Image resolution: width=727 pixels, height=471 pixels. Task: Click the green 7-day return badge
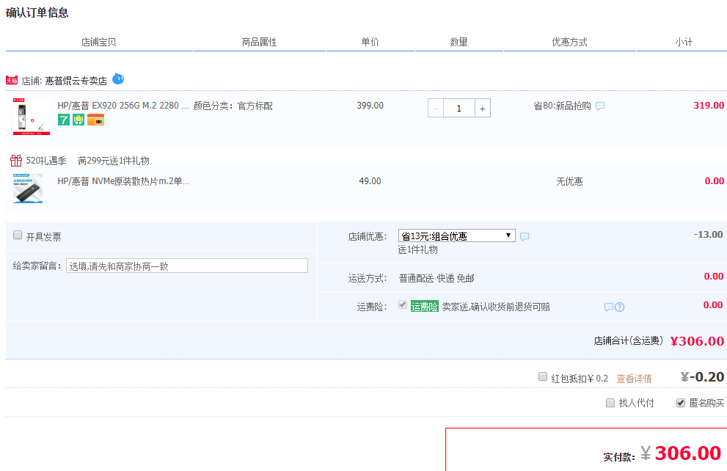pyautogui.click(x=64, y=120)
